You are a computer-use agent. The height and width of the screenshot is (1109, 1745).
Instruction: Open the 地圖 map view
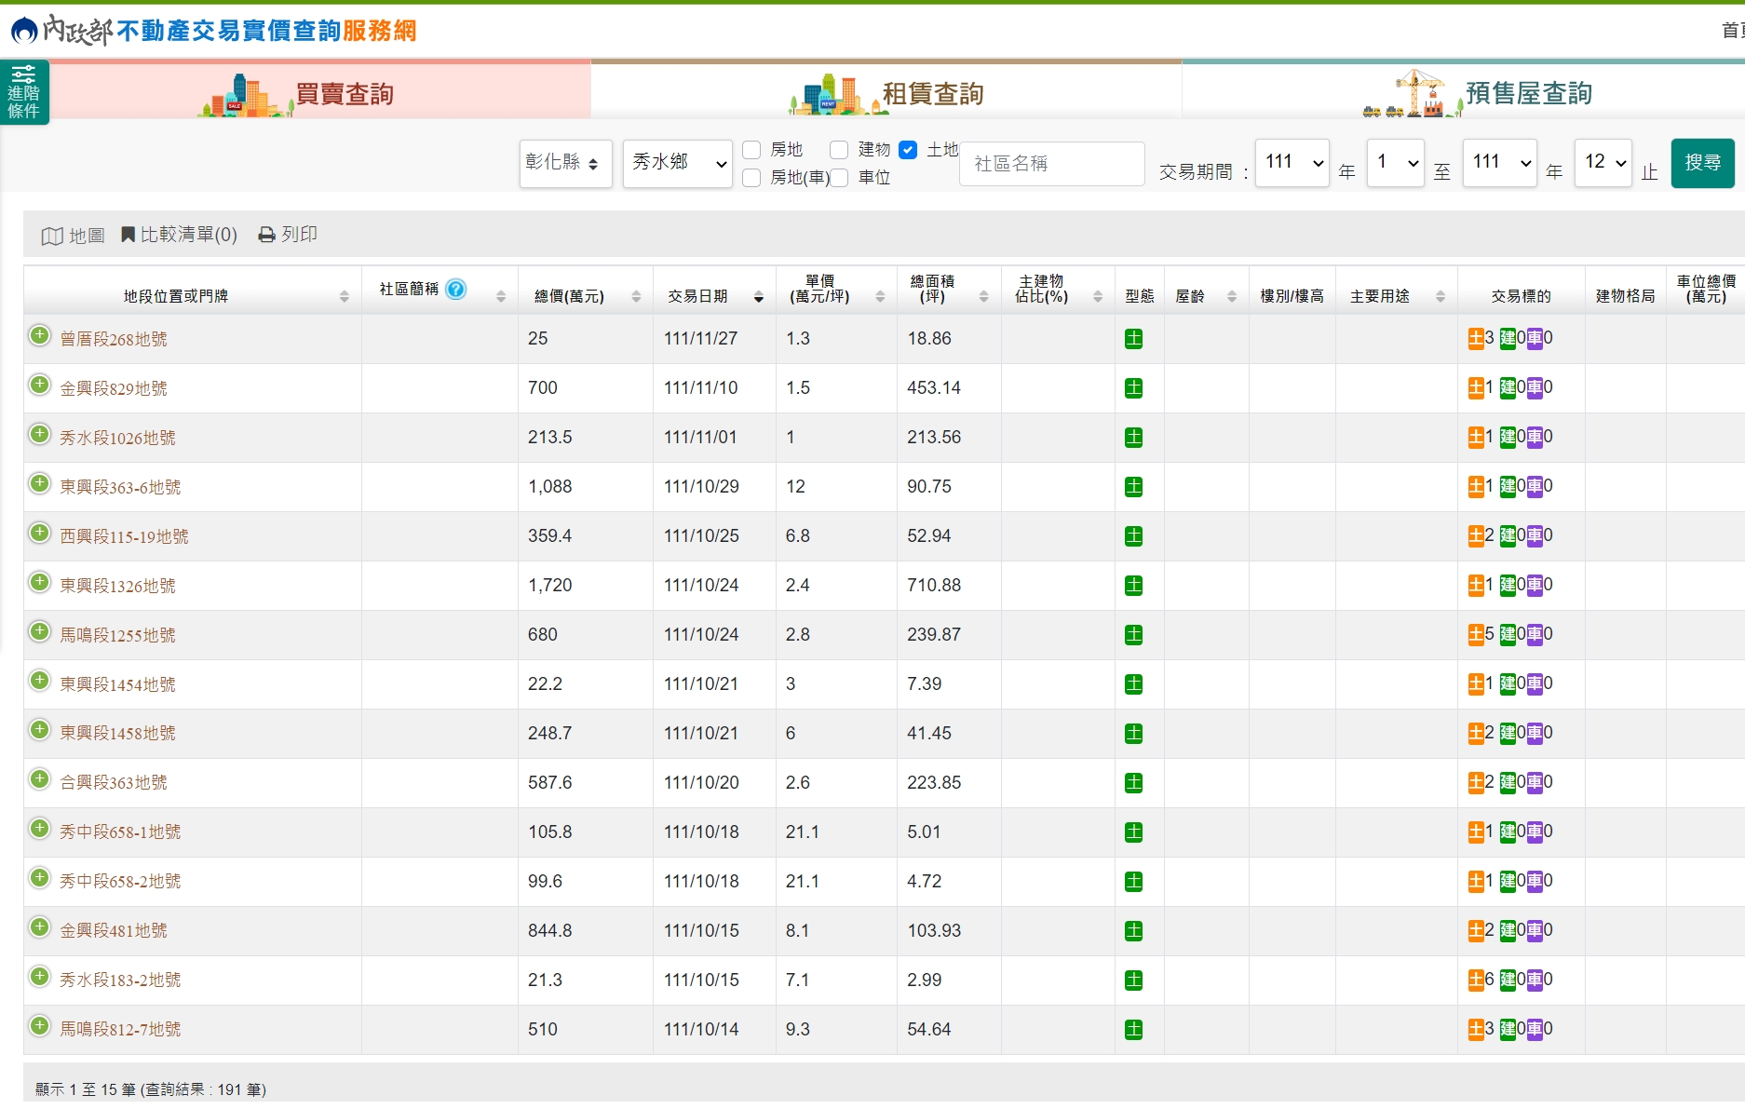73,235
